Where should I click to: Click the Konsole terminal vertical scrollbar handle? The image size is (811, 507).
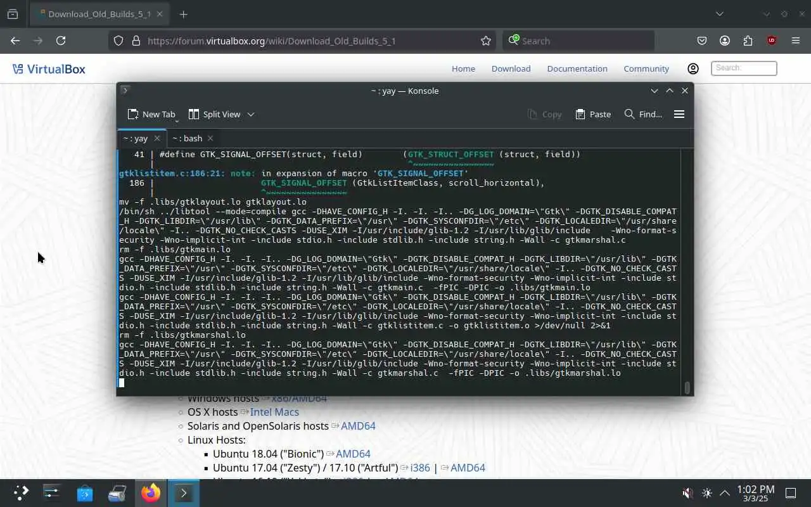(x=687, y=388)
